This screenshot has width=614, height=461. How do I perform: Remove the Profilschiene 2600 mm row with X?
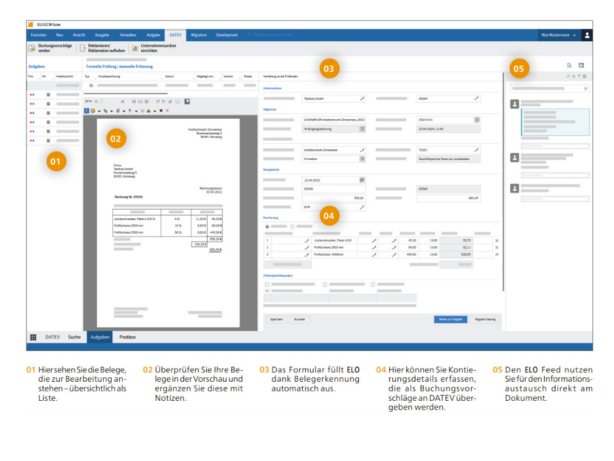pos(497,248)
